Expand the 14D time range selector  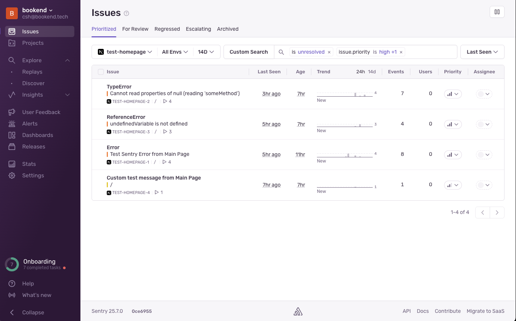[206, 52]
